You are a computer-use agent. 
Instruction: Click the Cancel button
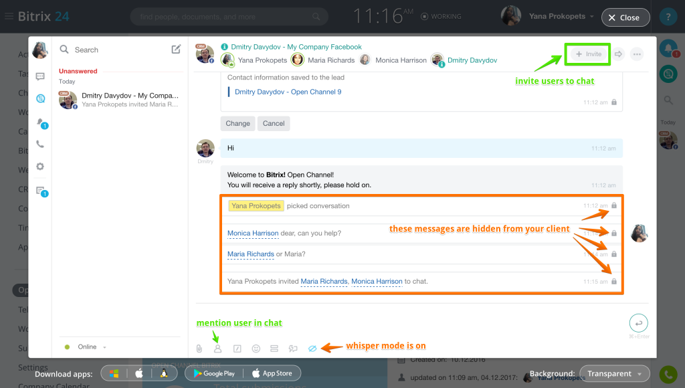[274, 124]
